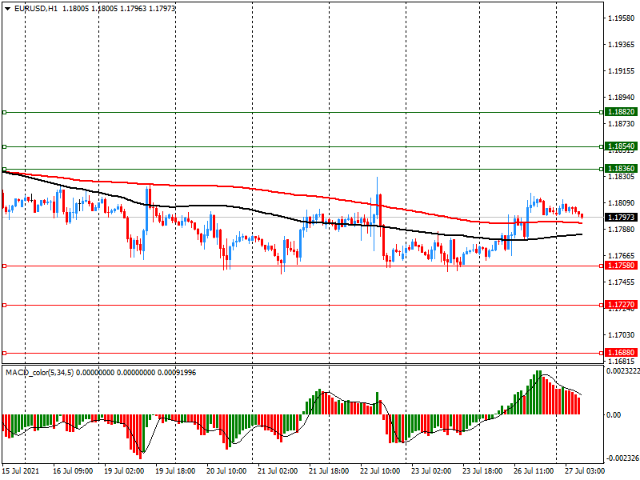The width and height of the screenshot is (640, 480).
Task: Click the 0.00 MACD zero level value
Action: 614,415
